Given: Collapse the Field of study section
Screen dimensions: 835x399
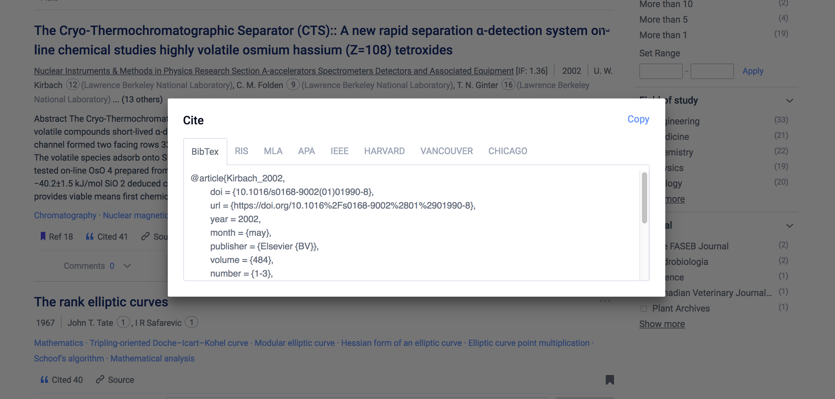Looking at the screenshot, I should (x=790, y=100).
